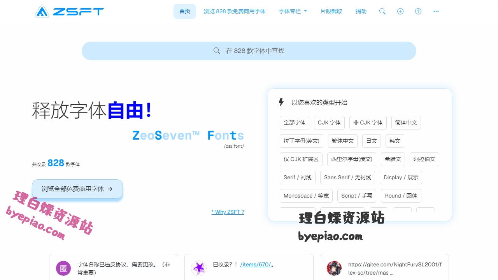498x280 pixels.
Task: Select the 简体中文 tag
Action: coord(406,122)
